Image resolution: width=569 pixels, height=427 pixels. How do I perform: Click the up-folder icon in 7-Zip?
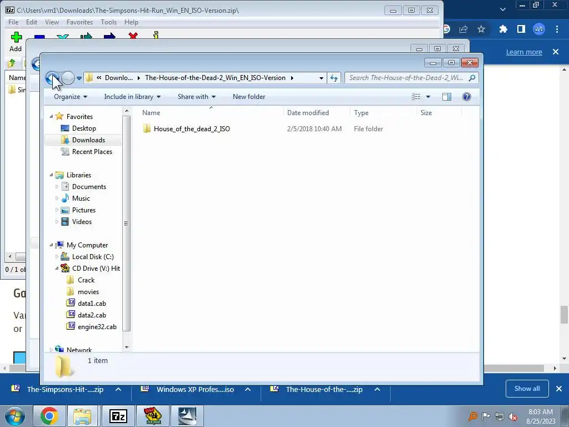pos(12,63)
